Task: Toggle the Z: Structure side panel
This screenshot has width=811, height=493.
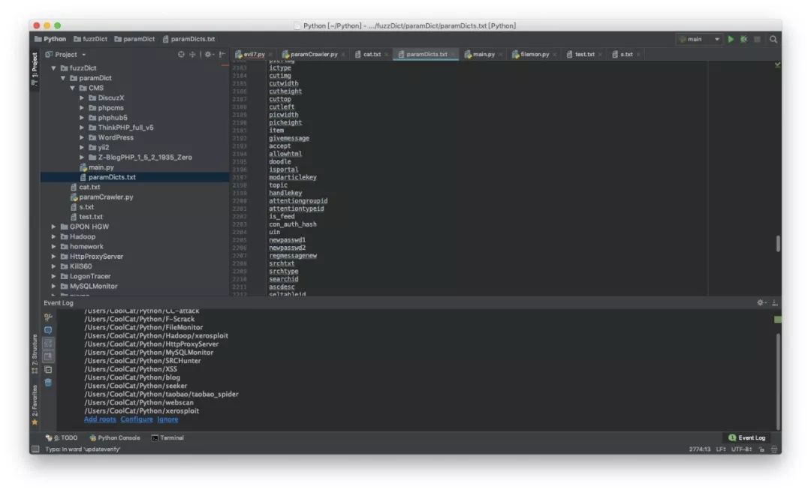Action: click(35, 353)
